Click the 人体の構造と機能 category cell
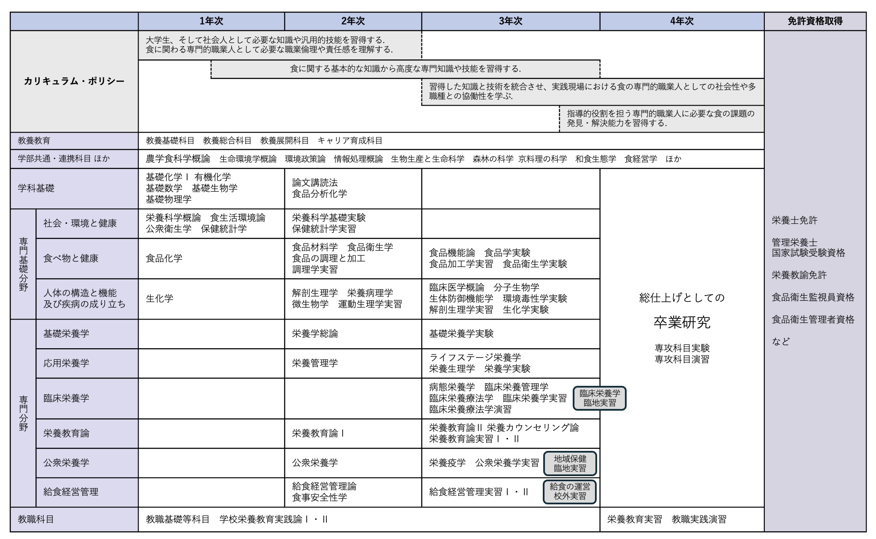 pyautogui.click(x=87, y=299)
